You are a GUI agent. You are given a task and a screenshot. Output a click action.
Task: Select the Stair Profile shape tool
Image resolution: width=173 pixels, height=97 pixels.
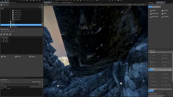tap(154, 85)
